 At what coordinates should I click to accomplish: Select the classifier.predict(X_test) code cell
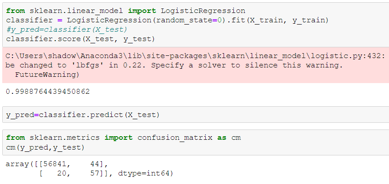point(83,115)
